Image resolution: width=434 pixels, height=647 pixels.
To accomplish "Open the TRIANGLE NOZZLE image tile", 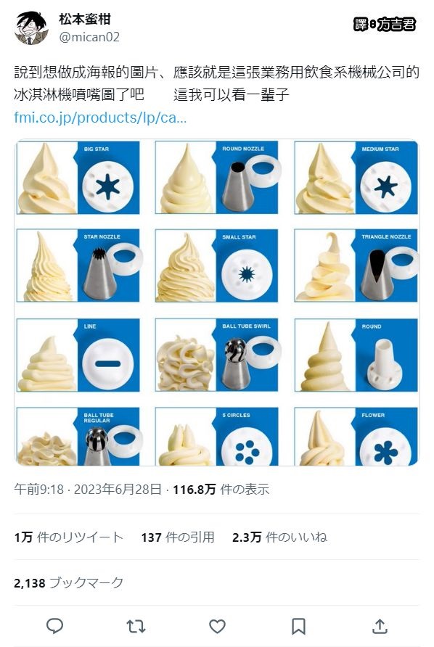I will click(356, 265).
